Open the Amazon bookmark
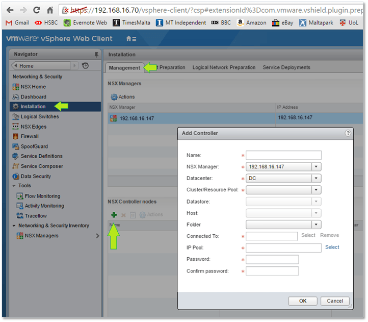The image size is (368, 322). click(x=251, y=23)
